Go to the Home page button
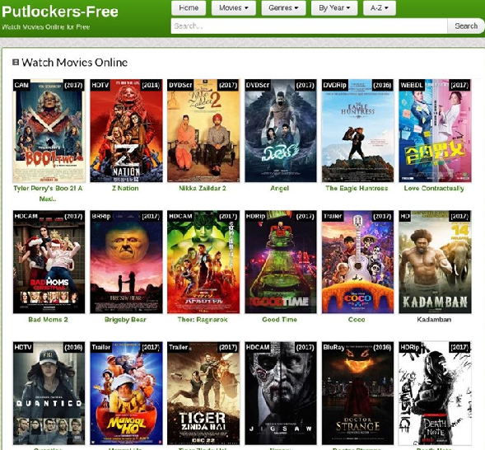This screenshot has height=450, width=485. (189, 7)
